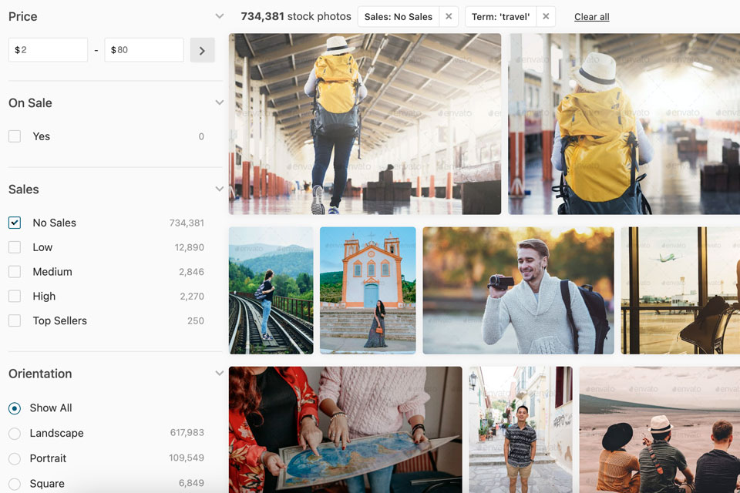Click the minimum price field showing $2
This screenshot has width=740, height=493.
[48, 50]
